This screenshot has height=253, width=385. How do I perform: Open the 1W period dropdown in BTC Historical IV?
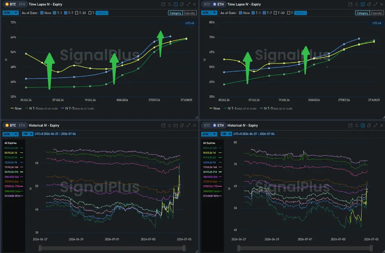coord(26,134)
